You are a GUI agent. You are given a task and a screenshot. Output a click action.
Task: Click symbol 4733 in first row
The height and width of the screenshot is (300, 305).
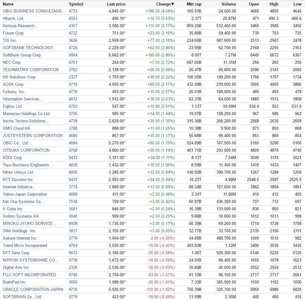73,11
